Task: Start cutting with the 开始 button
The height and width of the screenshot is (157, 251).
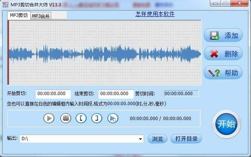Action: point(226,124)
